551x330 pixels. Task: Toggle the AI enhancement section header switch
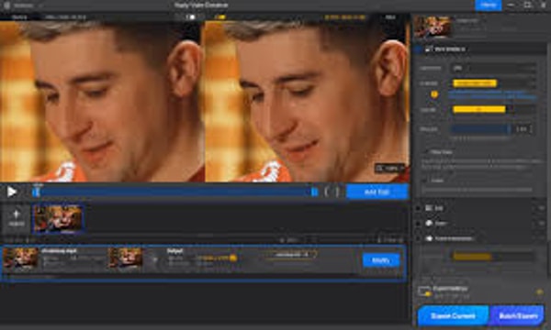[418, 49]
